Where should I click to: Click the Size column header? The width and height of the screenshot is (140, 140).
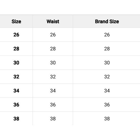click(16, 22)
